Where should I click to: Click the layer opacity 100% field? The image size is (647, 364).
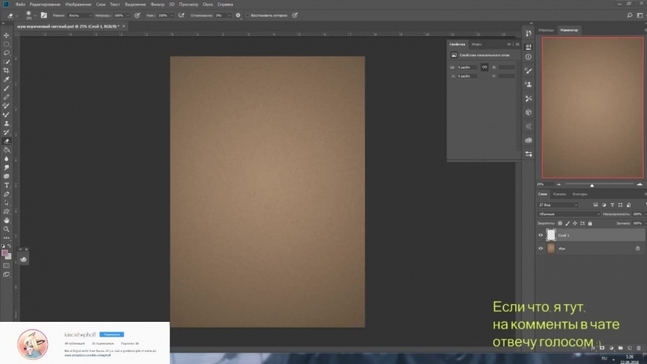[x=637, y=214]
